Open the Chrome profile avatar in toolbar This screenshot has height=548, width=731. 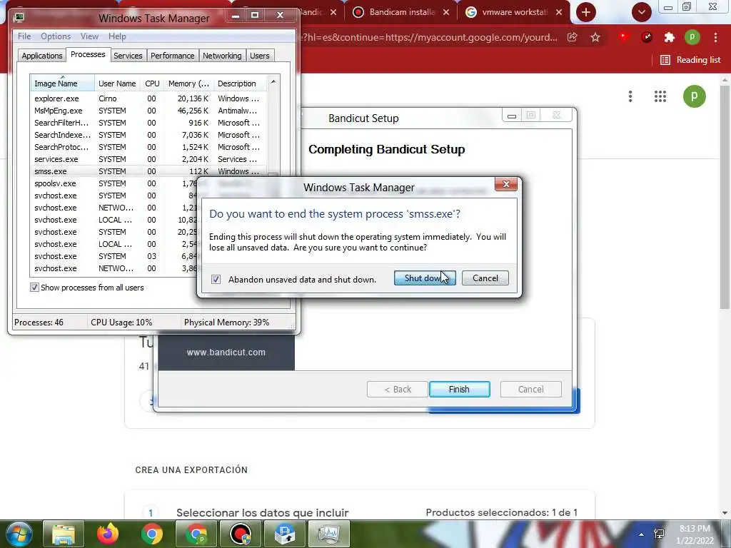tap(692, 37)
